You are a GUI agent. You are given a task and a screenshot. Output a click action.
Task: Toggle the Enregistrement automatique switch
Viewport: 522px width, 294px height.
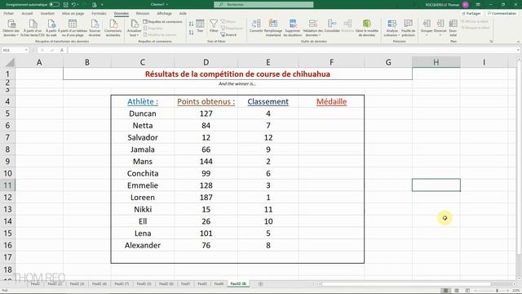[55, 5]
